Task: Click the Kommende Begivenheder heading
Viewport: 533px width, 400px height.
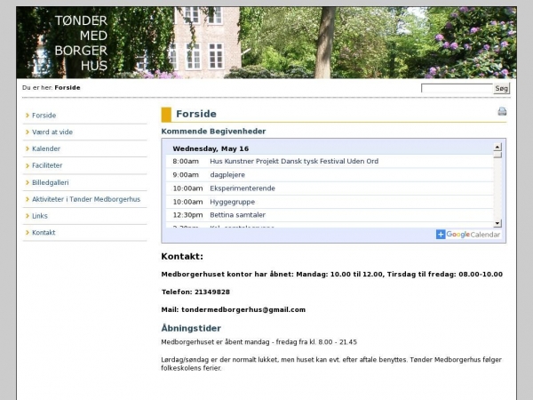Action: 213,132
